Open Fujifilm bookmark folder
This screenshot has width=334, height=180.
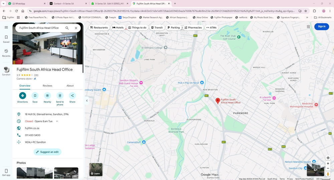click(8, 17)
